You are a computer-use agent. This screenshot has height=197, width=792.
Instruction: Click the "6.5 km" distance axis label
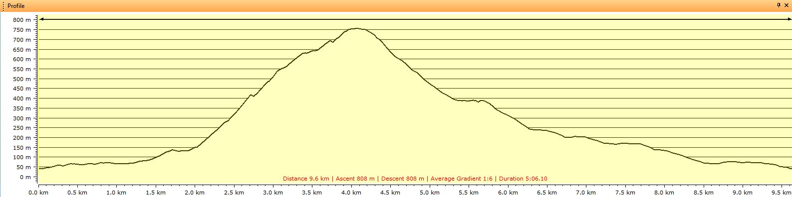pyautogui.click(x=546, y=193)
